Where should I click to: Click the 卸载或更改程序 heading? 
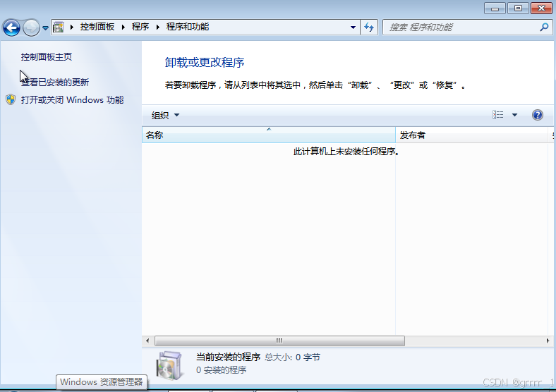(x=205, y=62)
